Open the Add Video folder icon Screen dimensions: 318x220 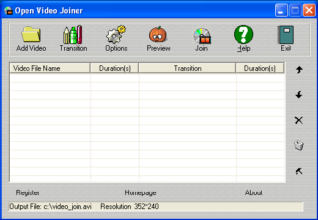click(x=31, y=35)
